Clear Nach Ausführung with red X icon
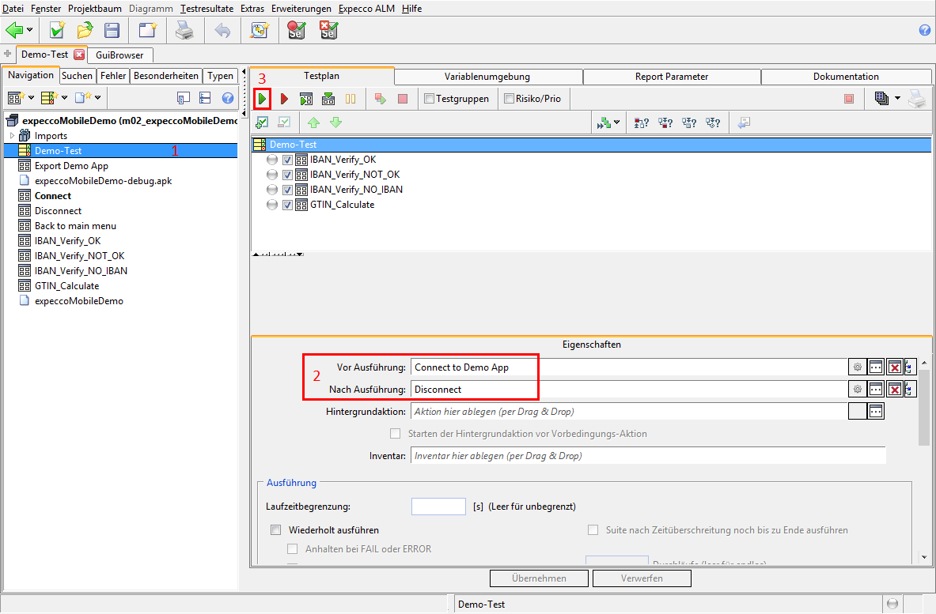The image size is (936, 614). pos(894,390)
